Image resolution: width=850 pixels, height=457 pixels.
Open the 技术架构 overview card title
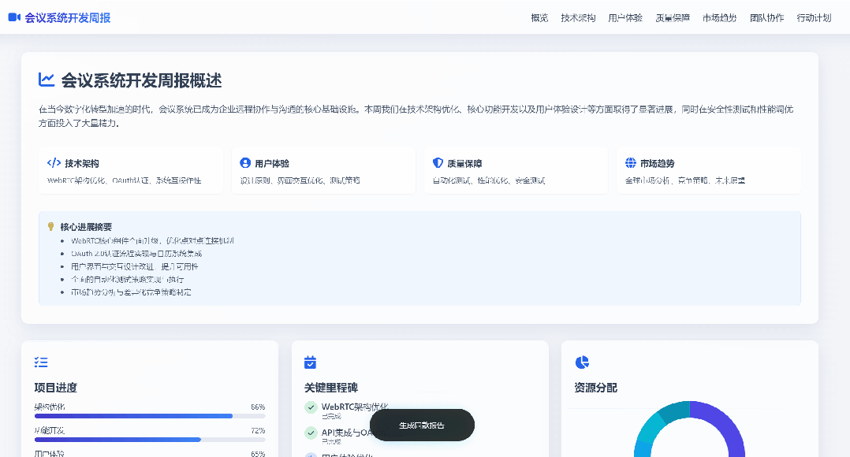(82, 163)
